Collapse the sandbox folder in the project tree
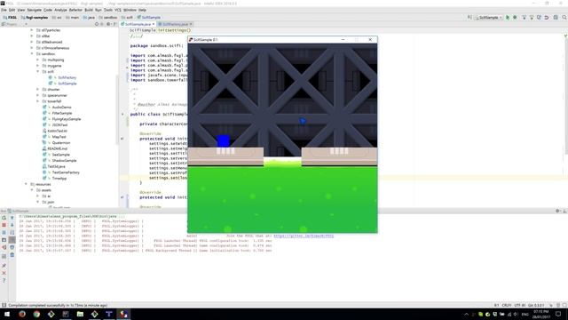Screen dimensions: 568x320 (x=32, y=53)
